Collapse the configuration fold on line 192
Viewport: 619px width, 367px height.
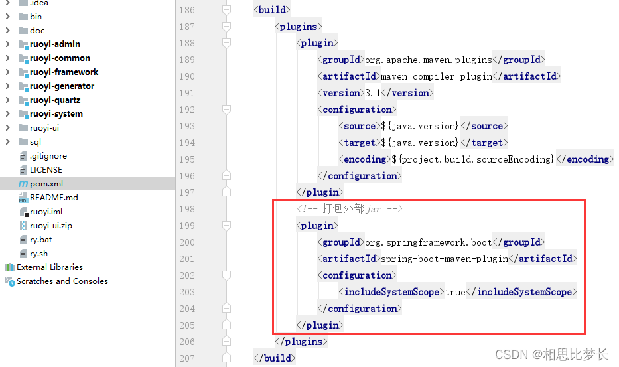227,110
